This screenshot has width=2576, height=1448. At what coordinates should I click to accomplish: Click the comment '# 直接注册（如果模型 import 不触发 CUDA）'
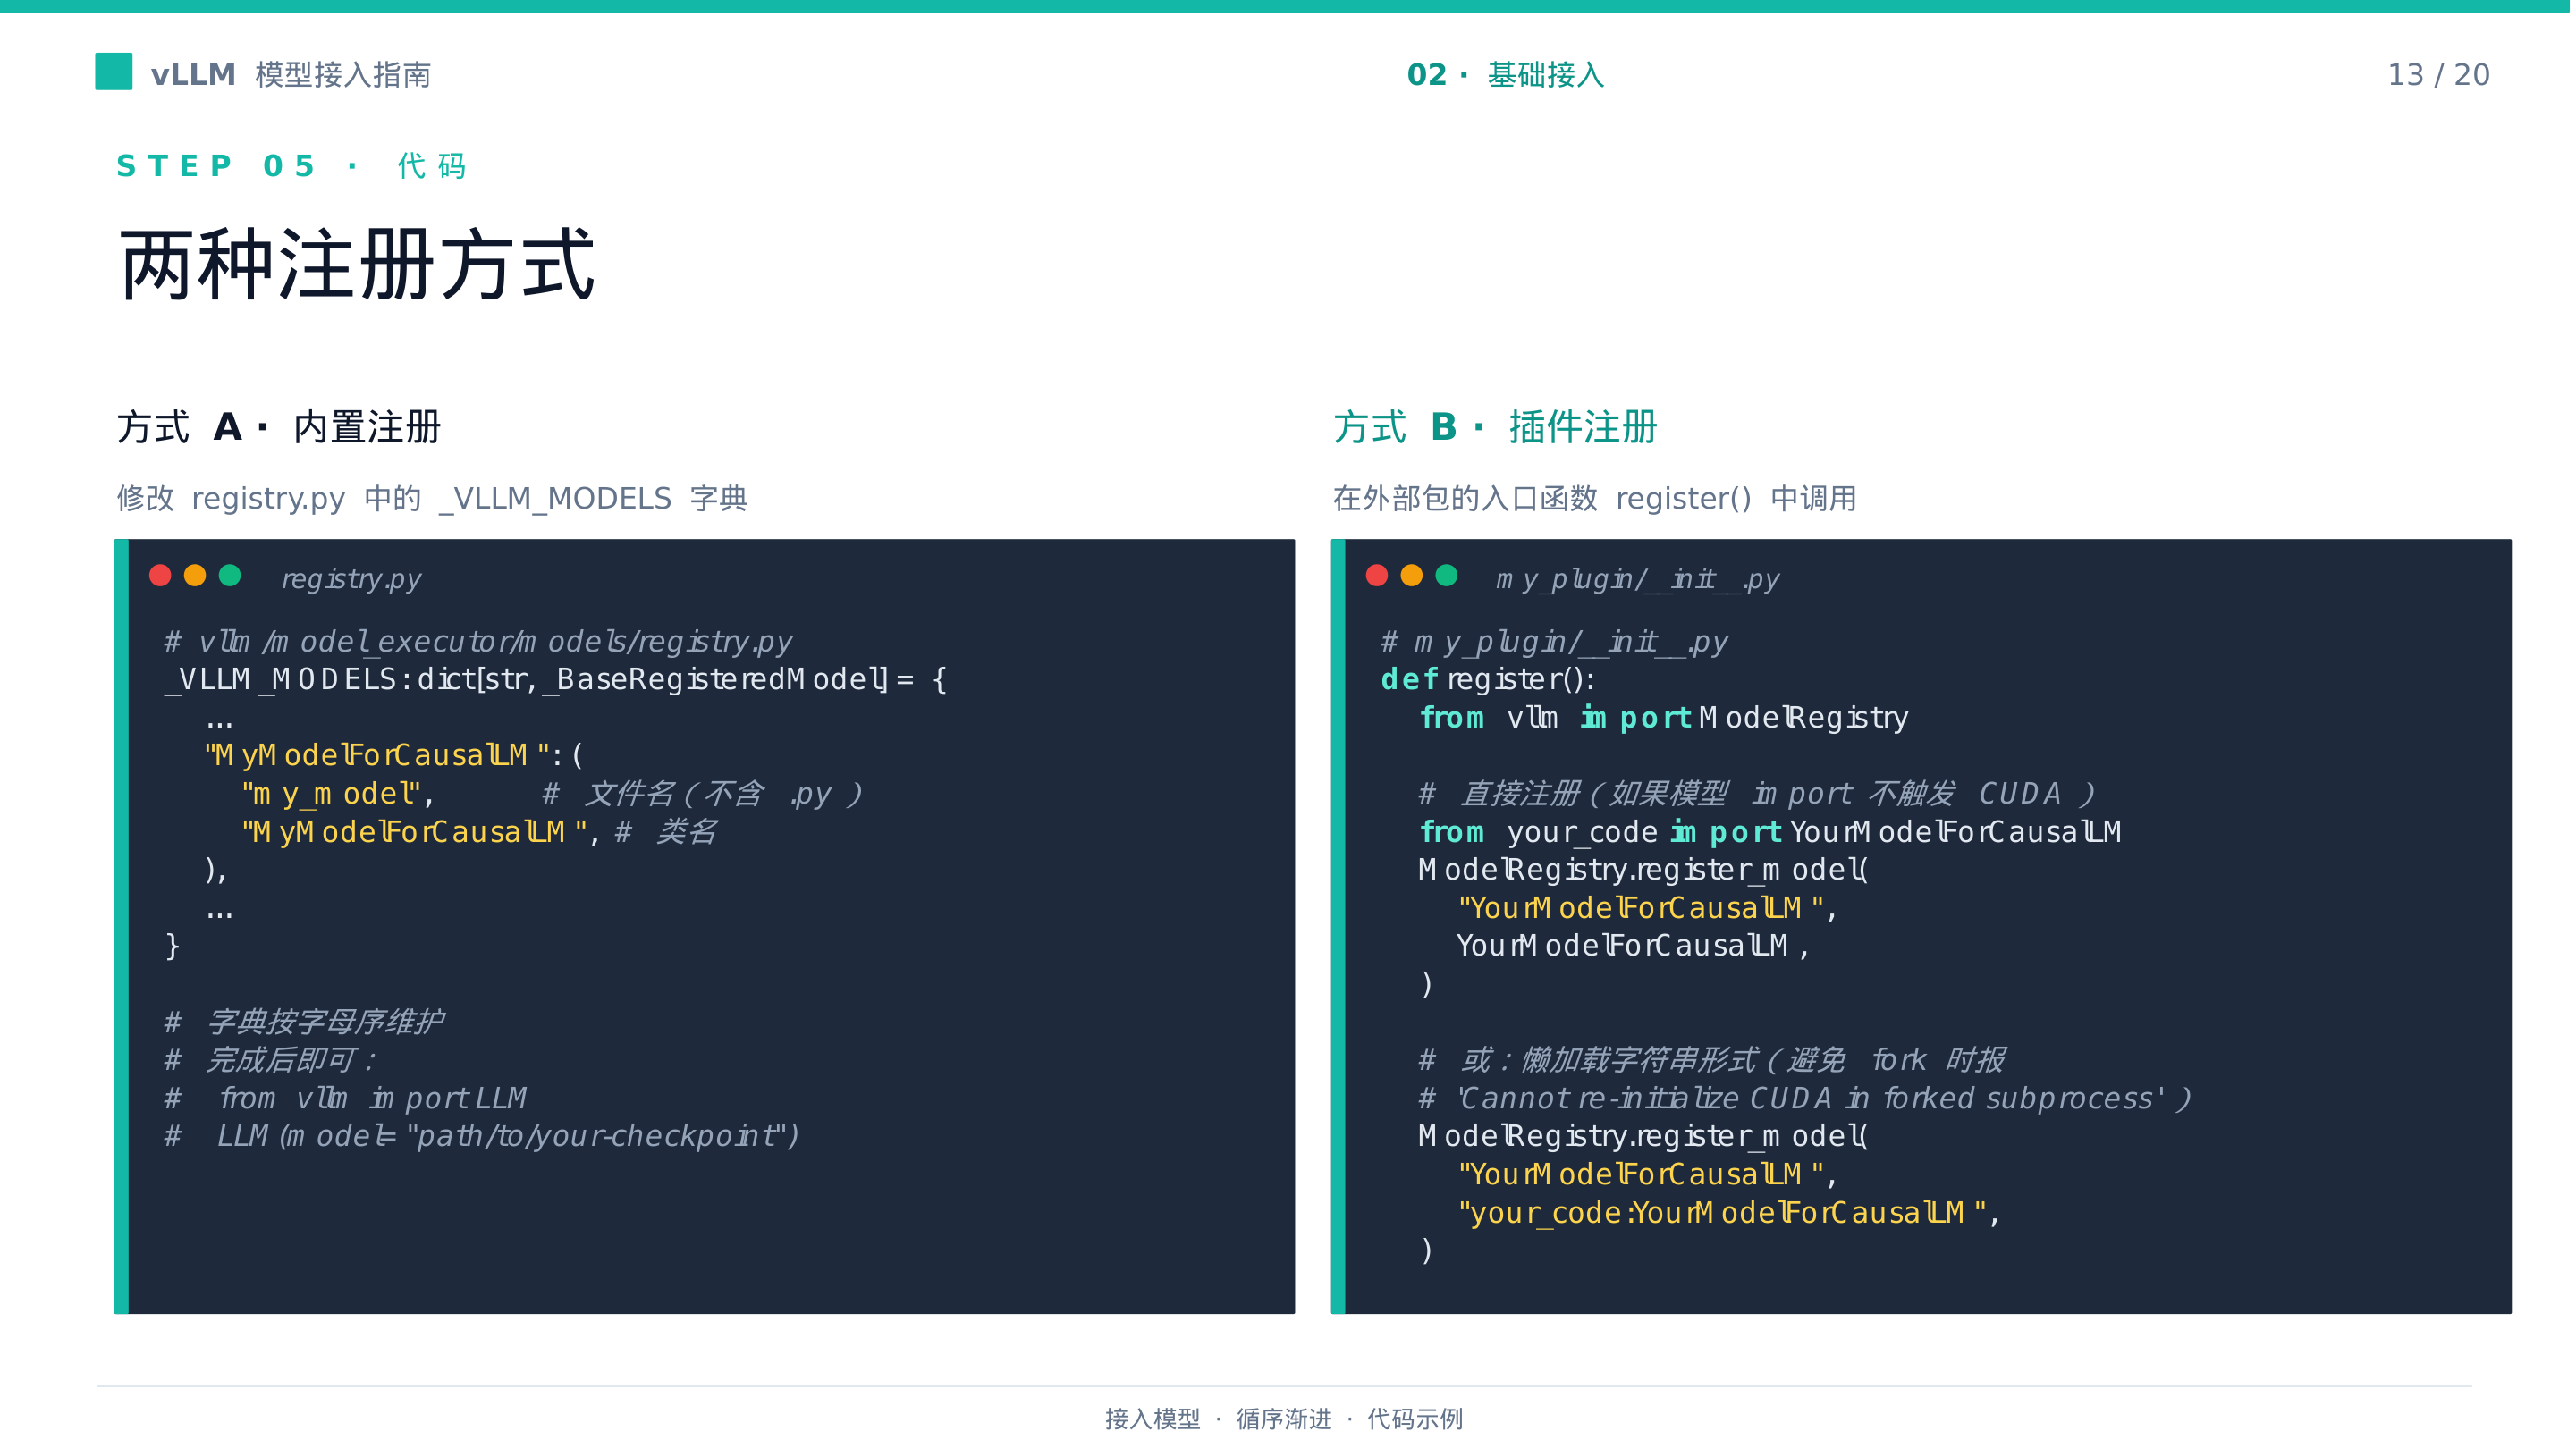pos(1757,795)
